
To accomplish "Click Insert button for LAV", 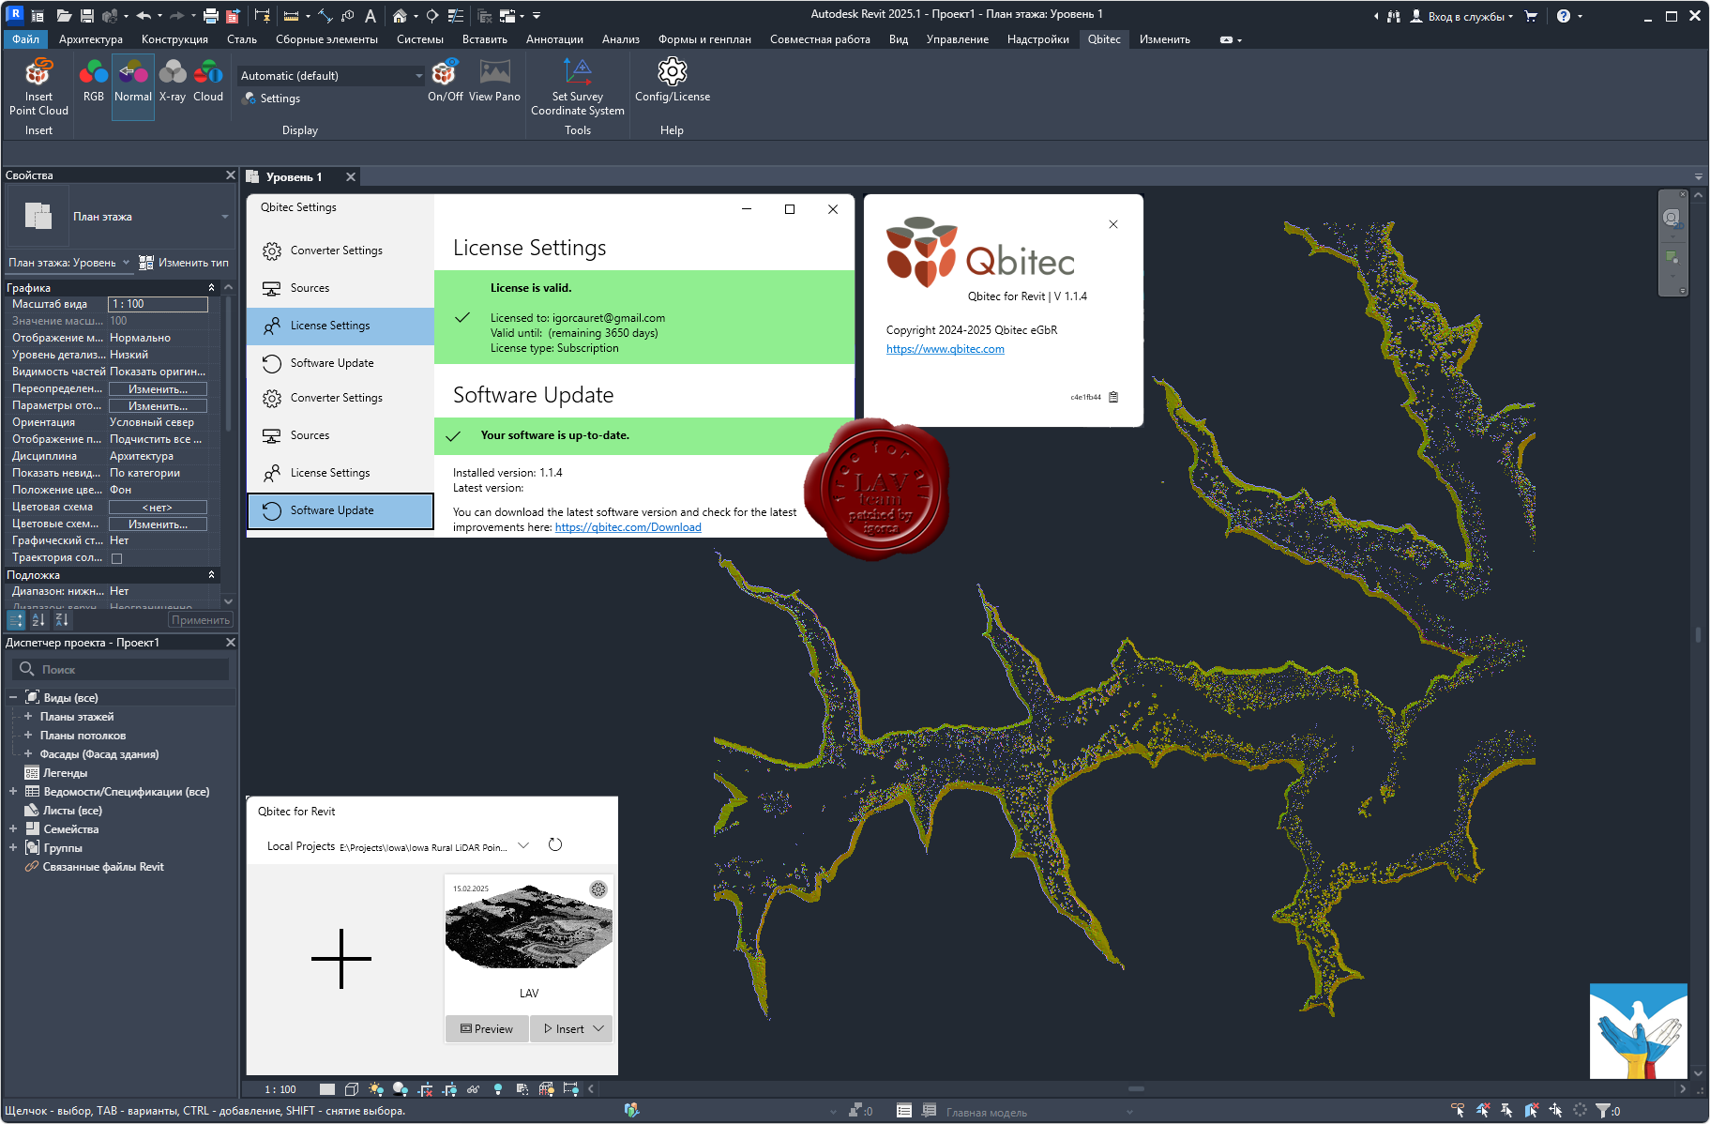I will [563, 1029].
